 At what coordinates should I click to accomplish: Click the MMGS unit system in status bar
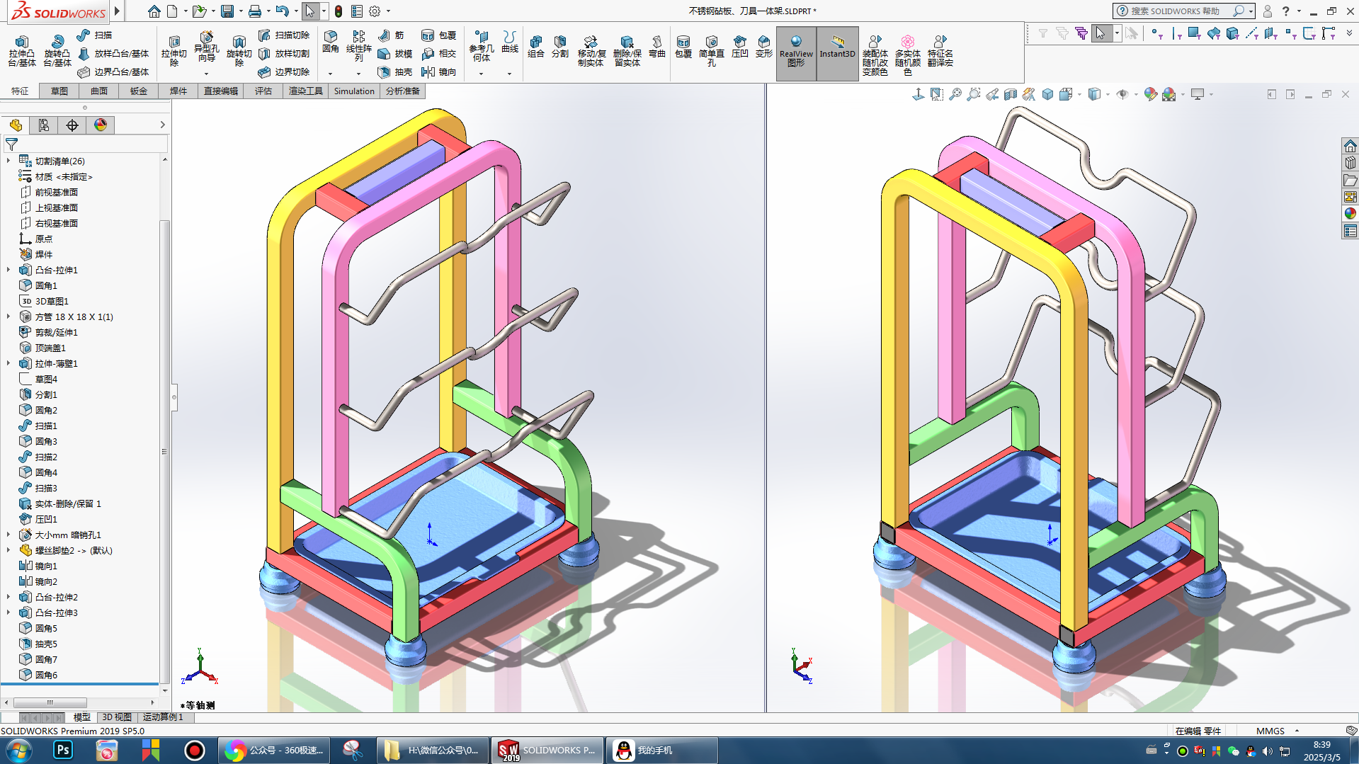point(1270,731)
